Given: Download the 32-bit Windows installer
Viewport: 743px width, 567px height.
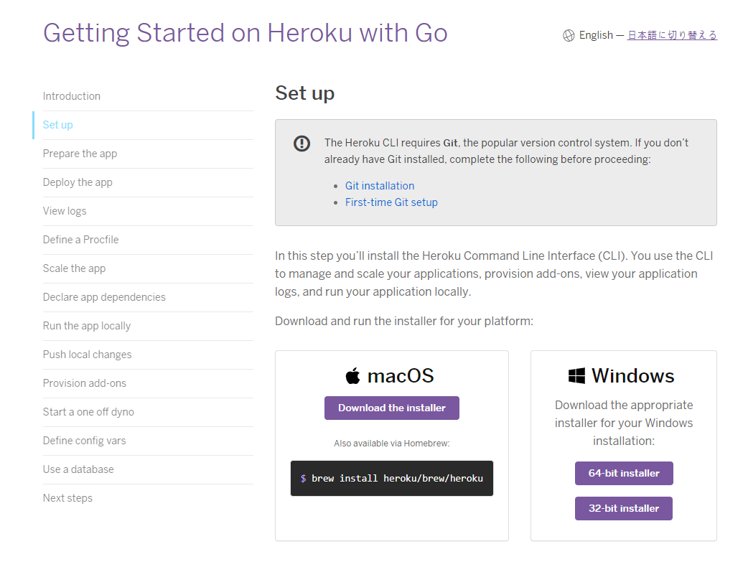Looking at the screenshot, I should click(624, 508).
